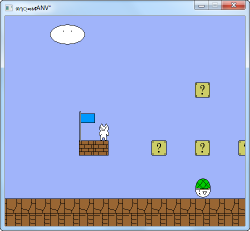The width and height of the screenshot is (250, 231).
Task: Click the window title text ending in ANV
Action: [x=33, y=8]
